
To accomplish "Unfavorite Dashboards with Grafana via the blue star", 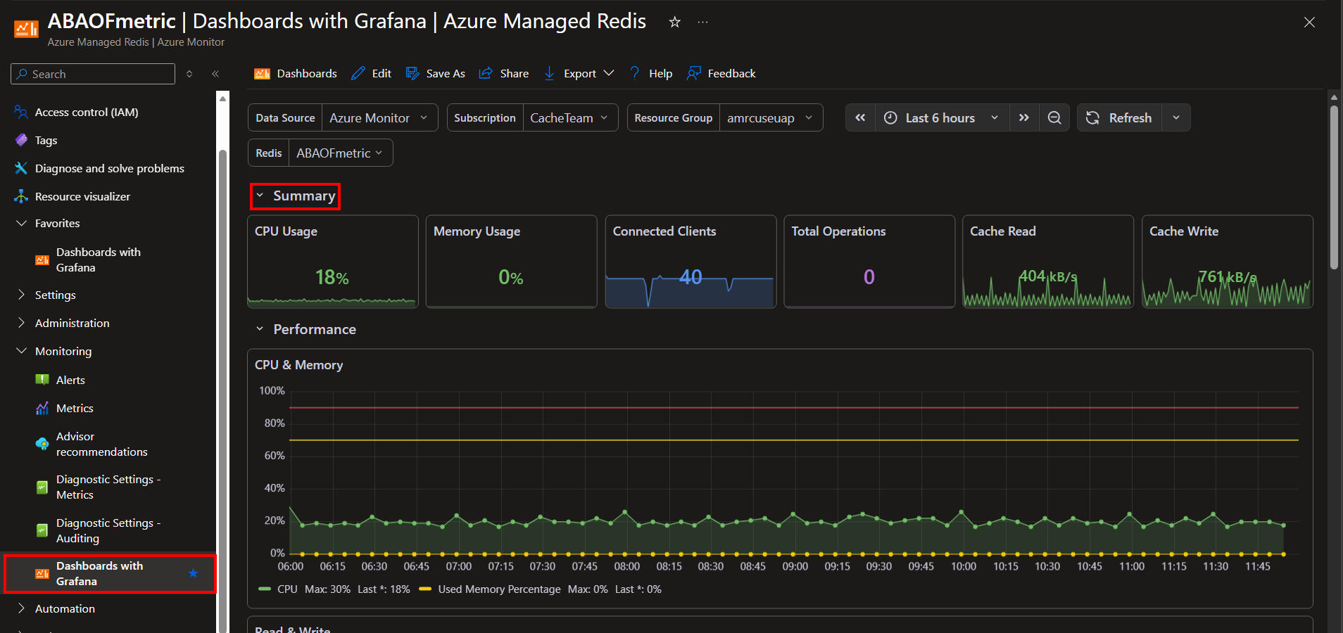I will coord(193,573).
